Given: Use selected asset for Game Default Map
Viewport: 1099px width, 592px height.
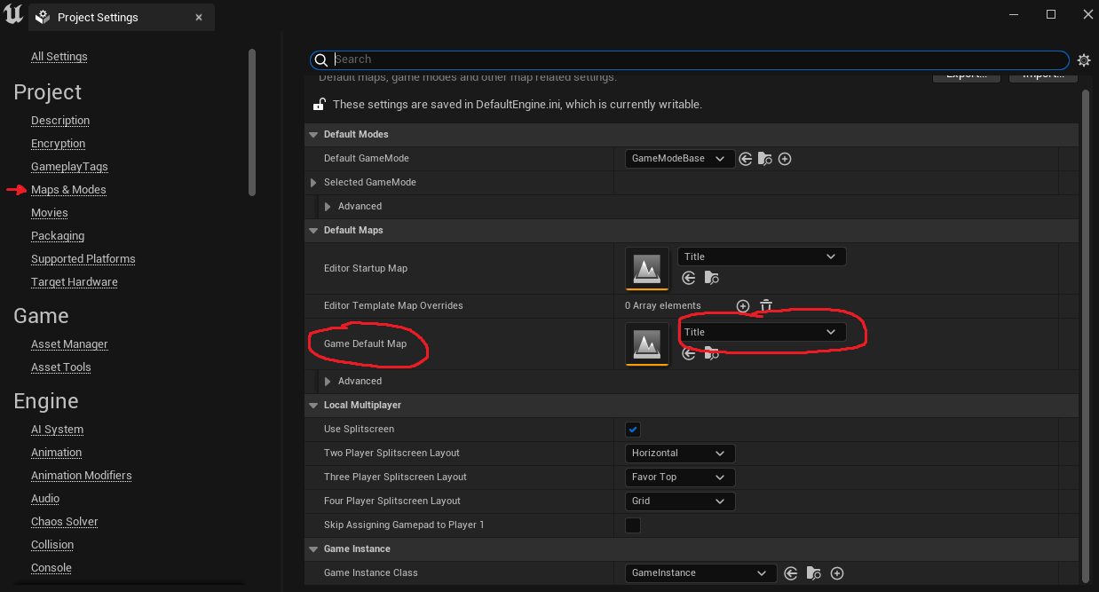Looking at the screenshot, I should tap(689, 353).
